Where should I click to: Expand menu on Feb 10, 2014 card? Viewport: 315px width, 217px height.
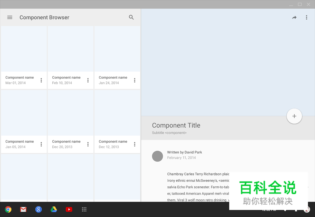point(88,80)
